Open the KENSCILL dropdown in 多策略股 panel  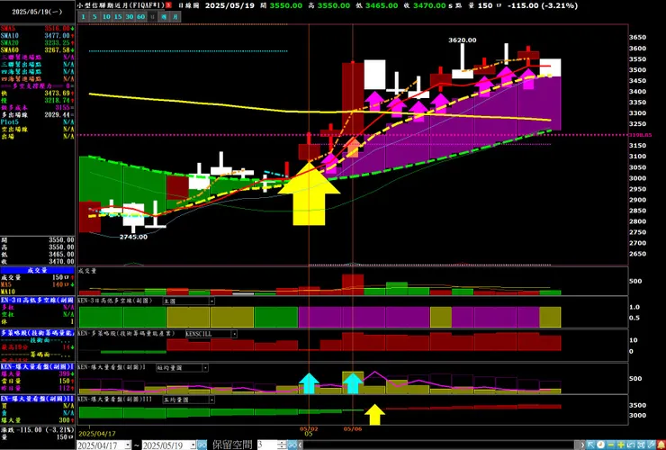(234, 334)
